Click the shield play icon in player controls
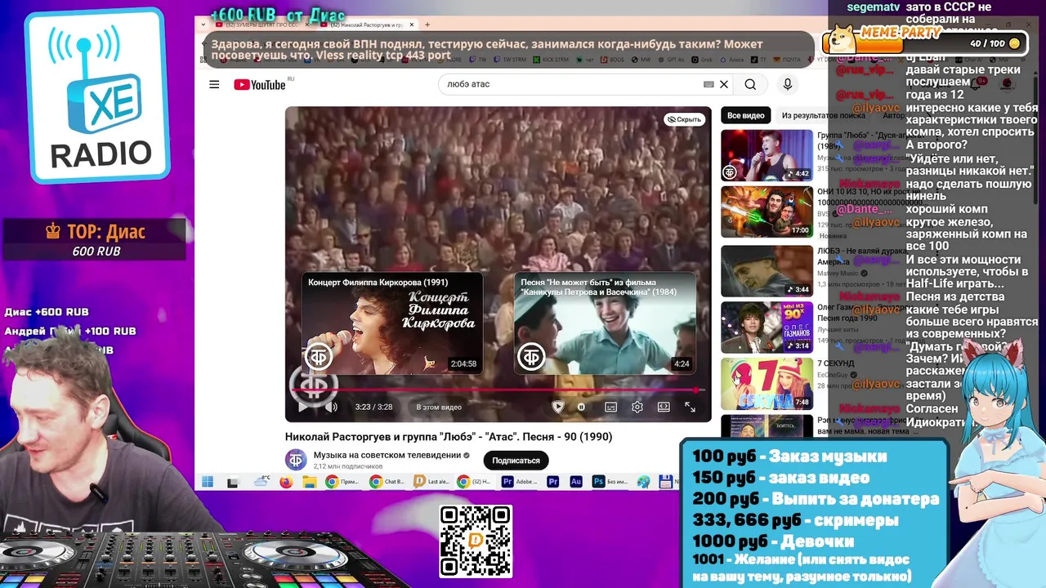 click(x=558, y=407)
